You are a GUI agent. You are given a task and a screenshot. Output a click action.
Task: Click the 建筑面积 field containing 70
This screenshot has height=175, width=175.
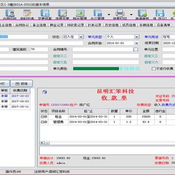[x=39, y=50]
